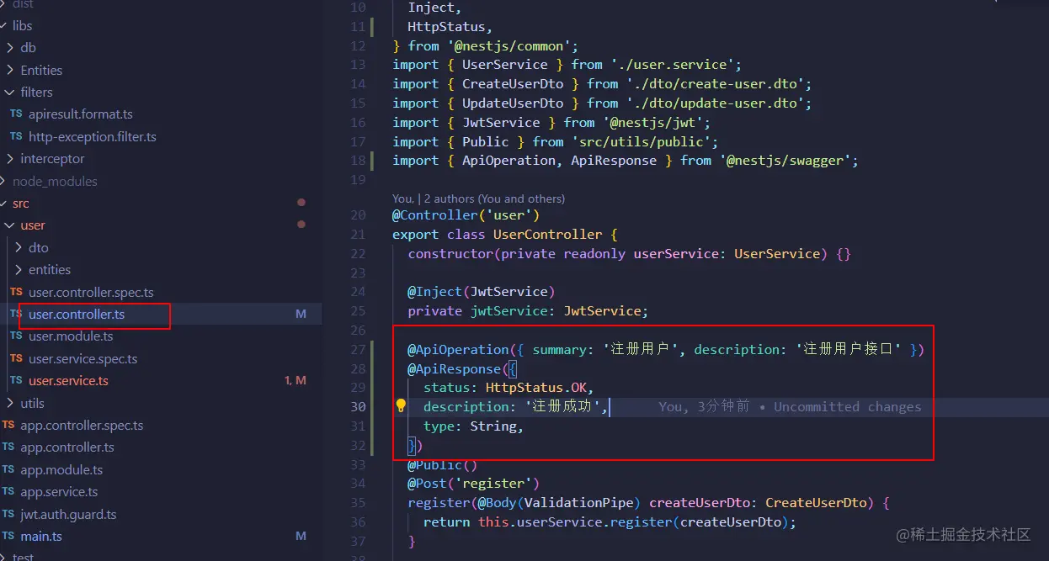This screenshot has height=561, width=1049.
Task: Click the @Inject(JwtService) decorator
Action: pos(481,292)
